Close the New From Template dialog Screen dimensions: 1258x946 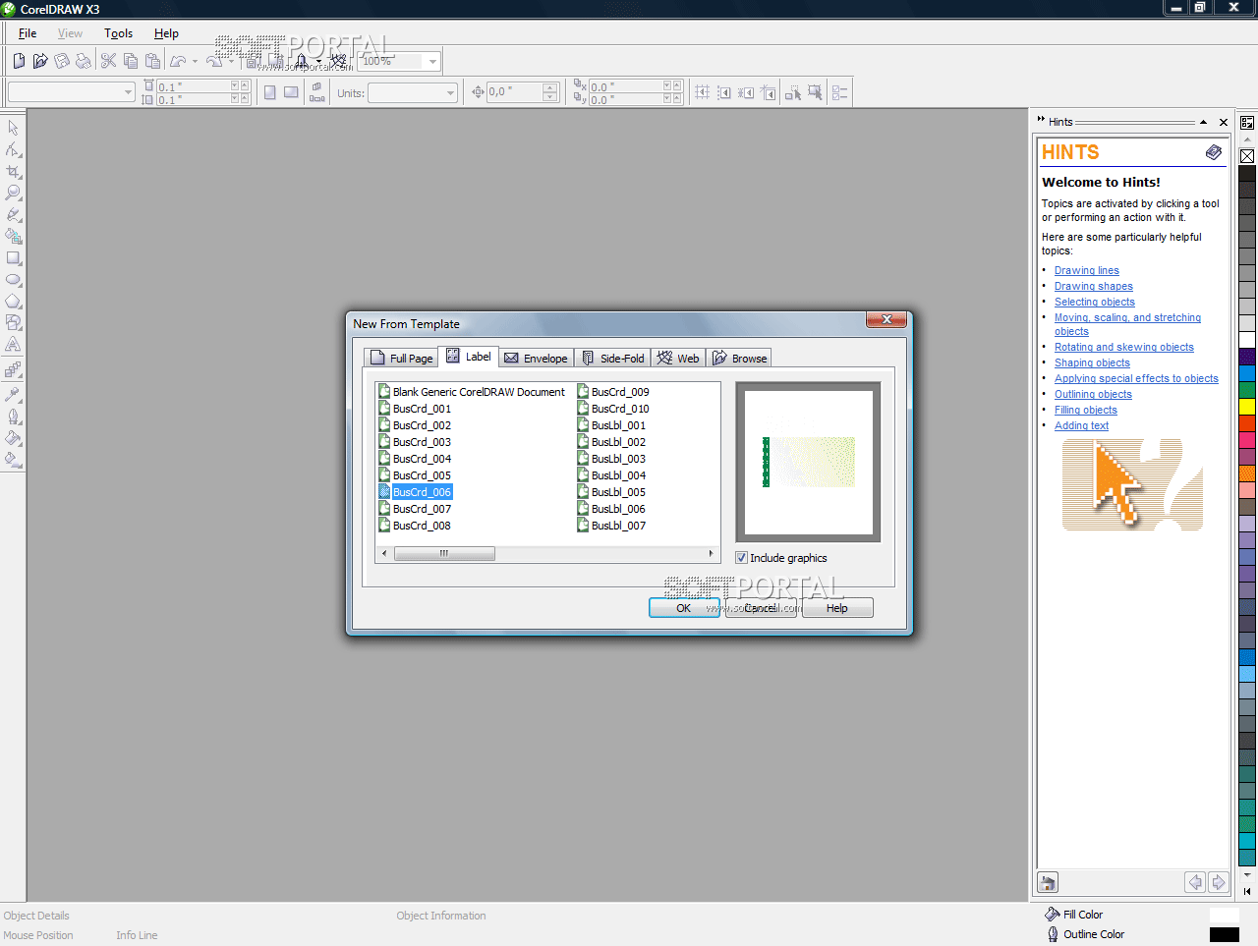tap(886, 319)
